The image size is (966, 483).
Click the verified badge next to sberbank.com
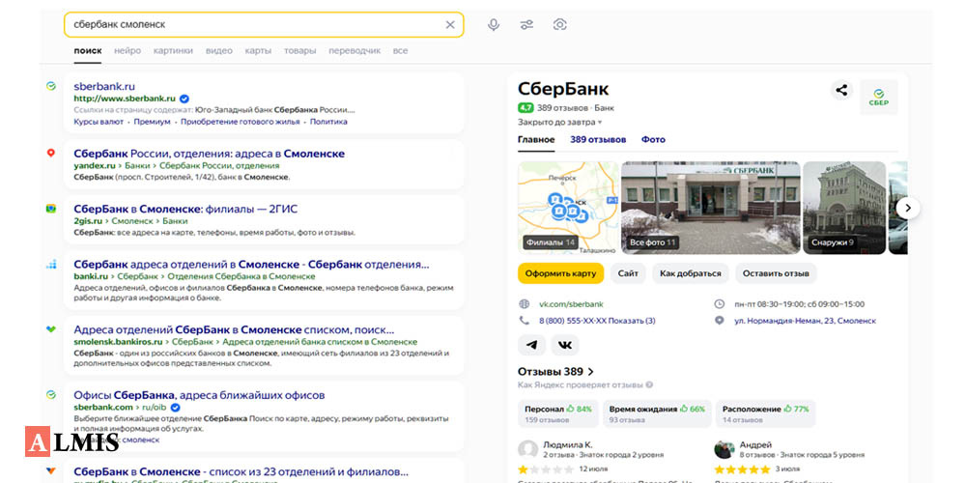pos(175,408)
